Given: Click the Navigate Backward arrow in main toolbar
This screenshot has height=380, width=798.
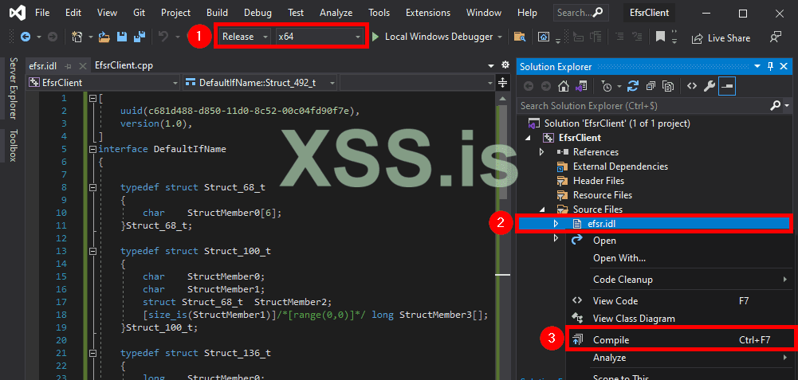Looking at the screenshot, I should point(26,37).
